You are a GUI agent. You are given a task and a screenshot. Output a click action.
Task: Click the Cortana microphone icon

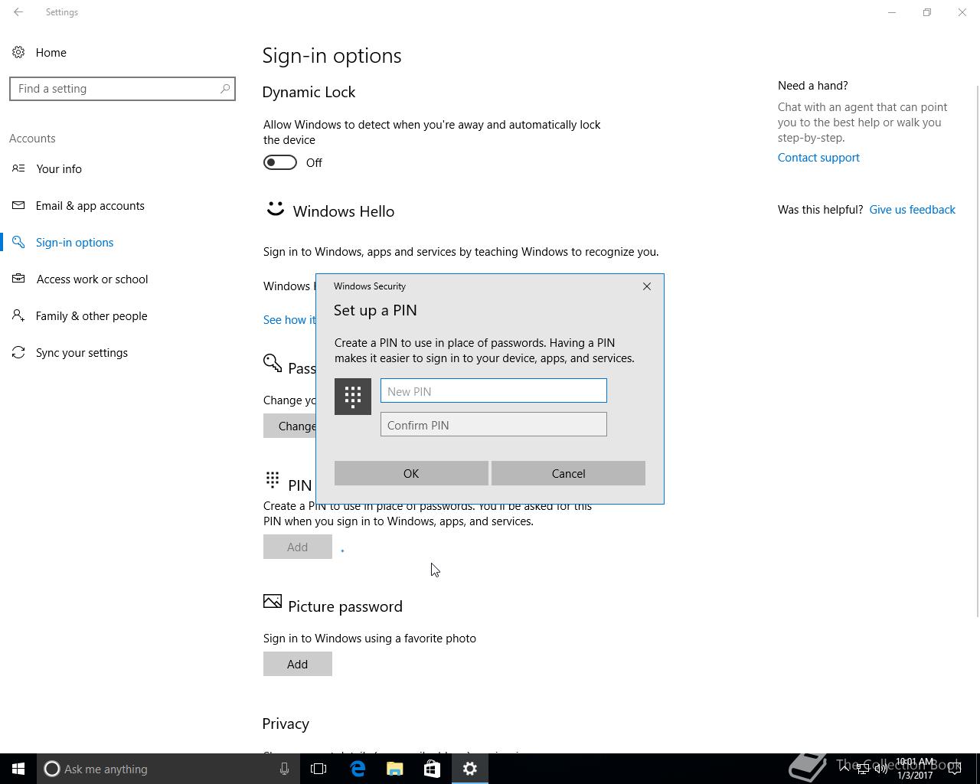click(x=284, y=769)
